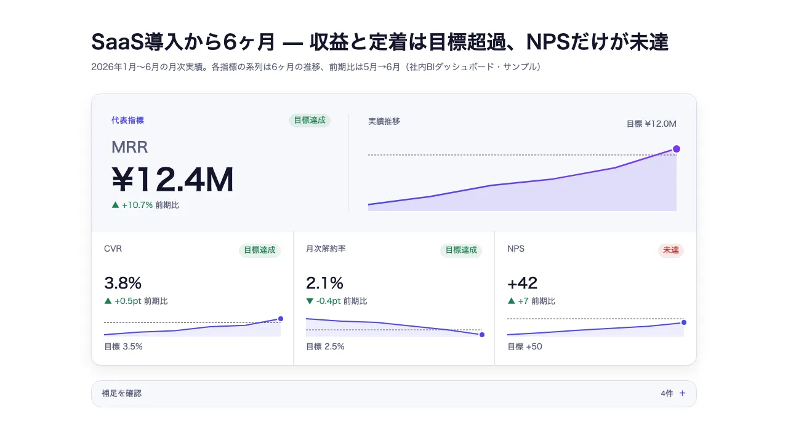Image resolution: width=788 pixels, height=443 pixels.
Task: Select the MRR chart's latest data point
Action: tap(677, 149)
